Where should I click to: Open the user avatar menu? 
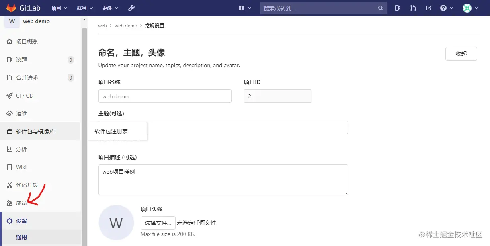coord(470,8)
